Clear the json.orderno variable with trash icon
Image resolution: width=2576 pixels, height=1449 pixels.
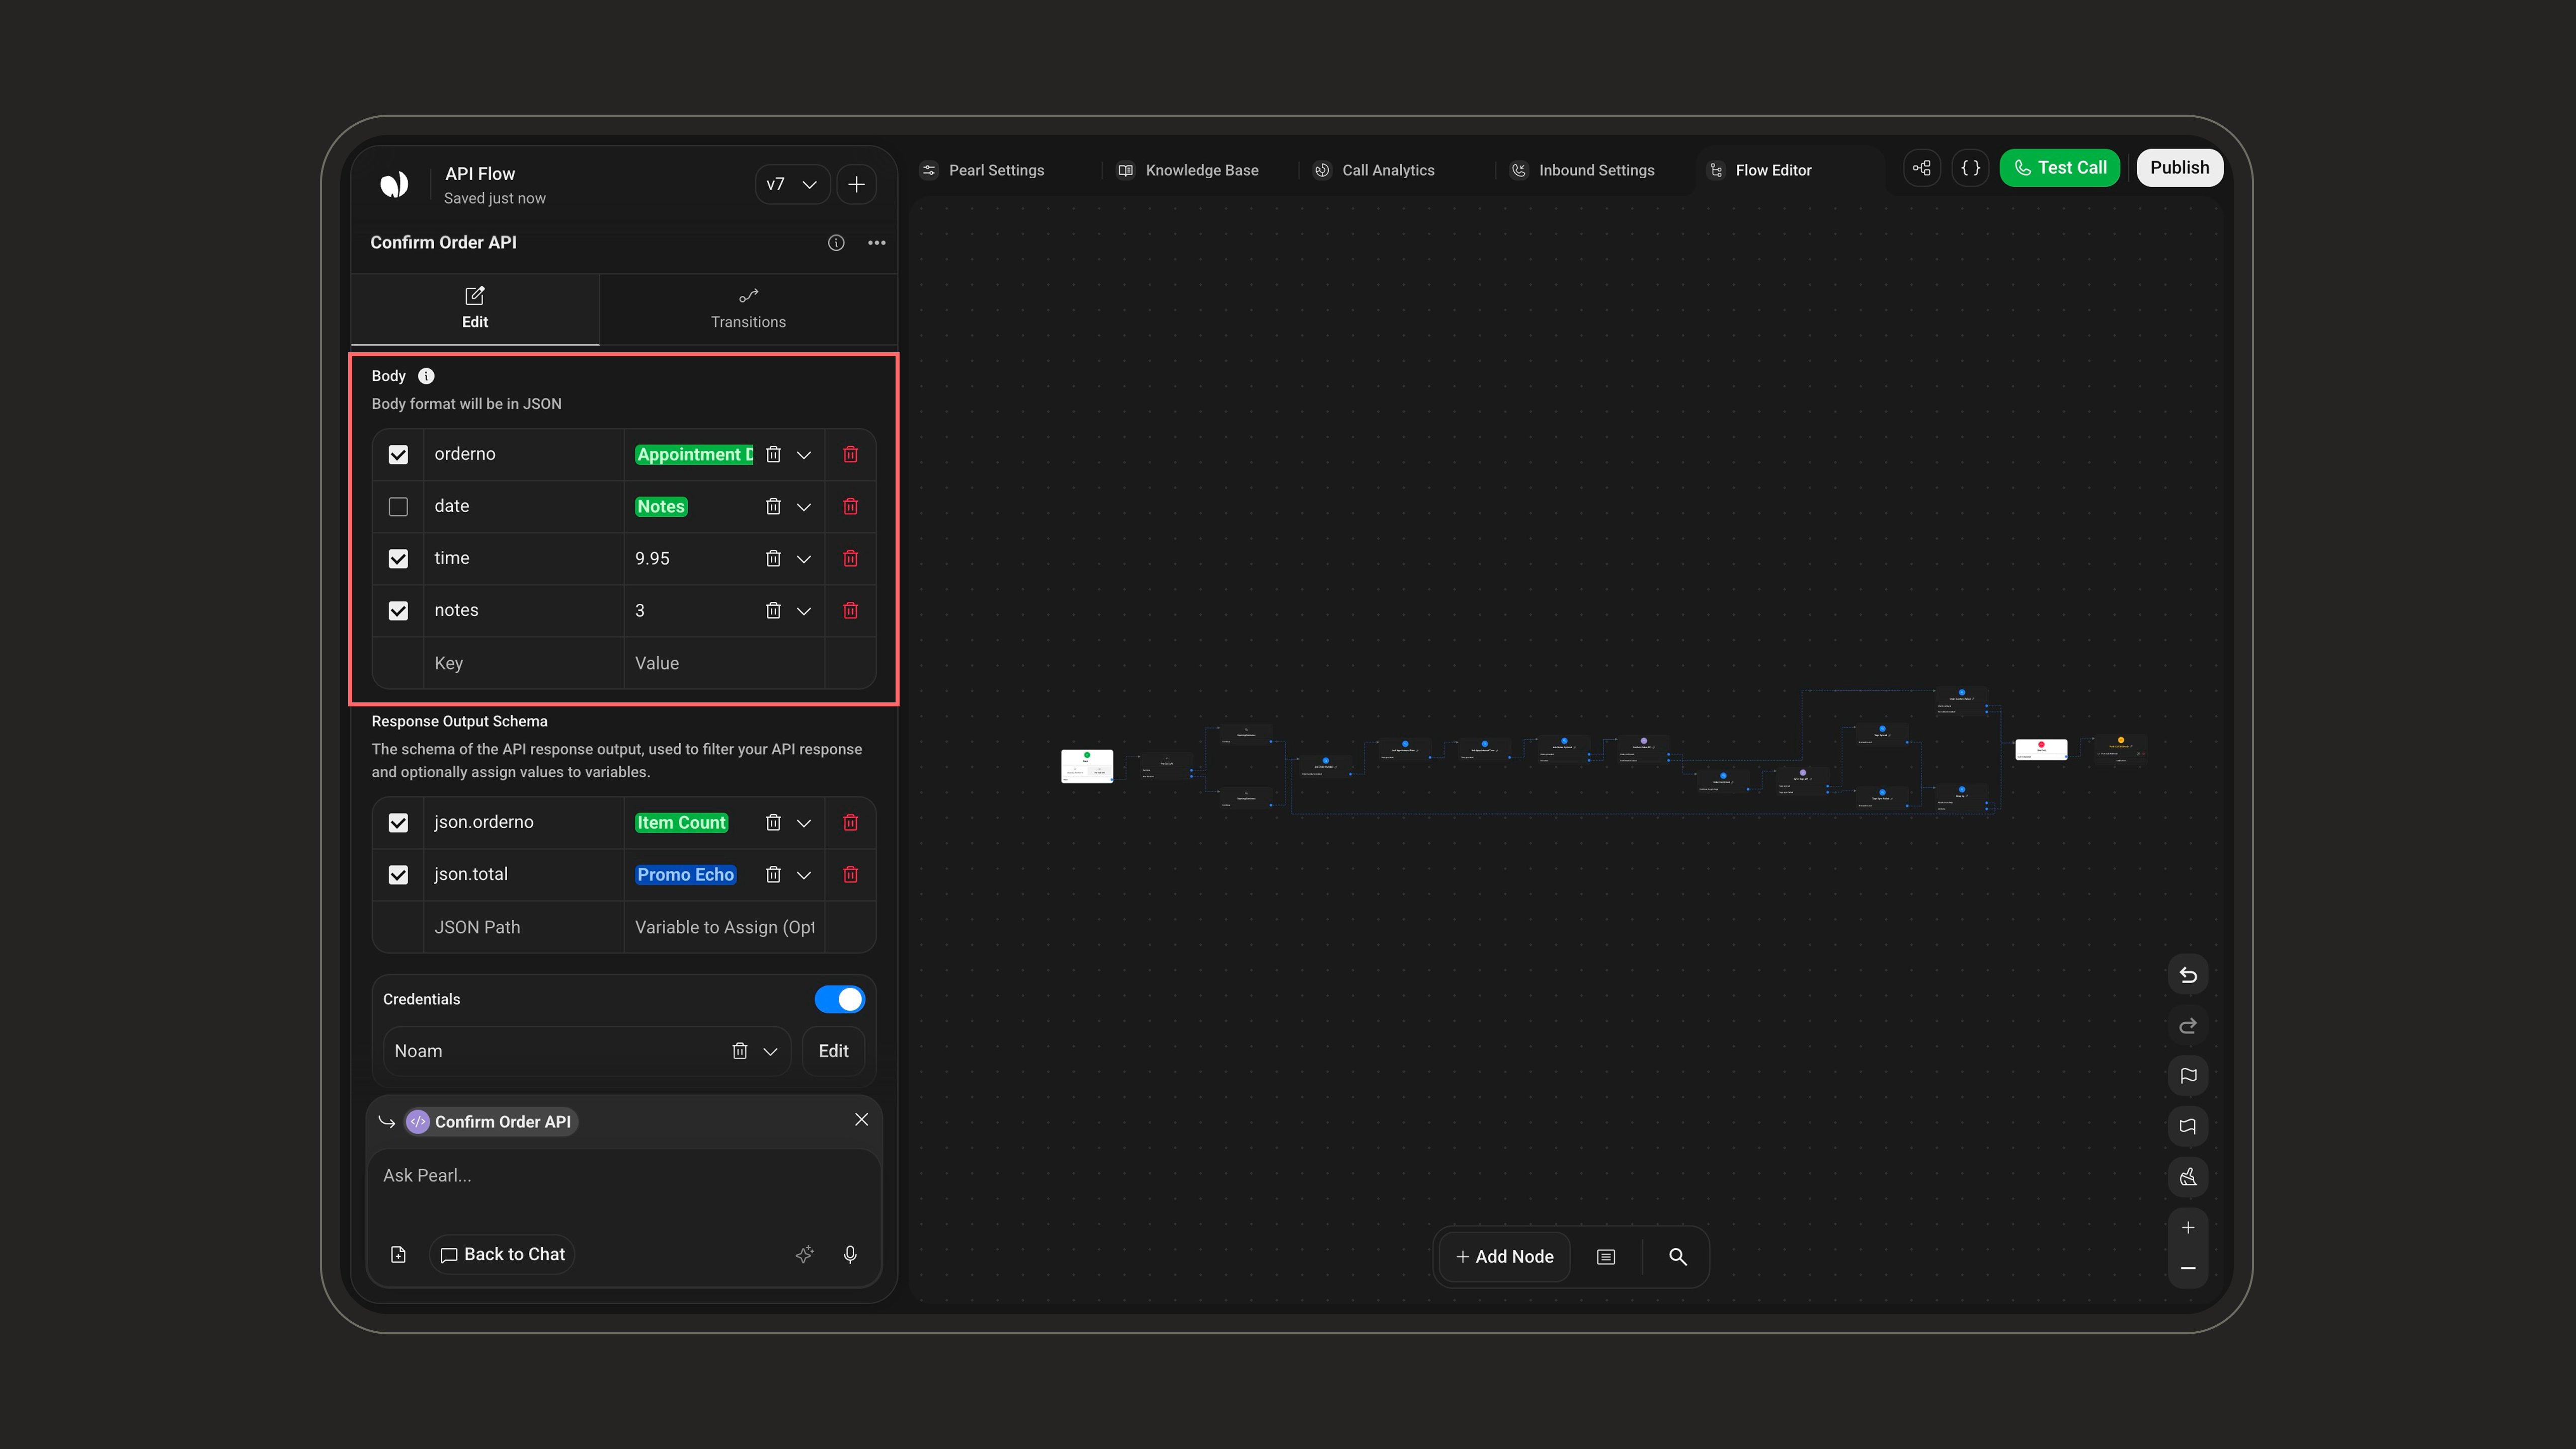tap(773, 823)
